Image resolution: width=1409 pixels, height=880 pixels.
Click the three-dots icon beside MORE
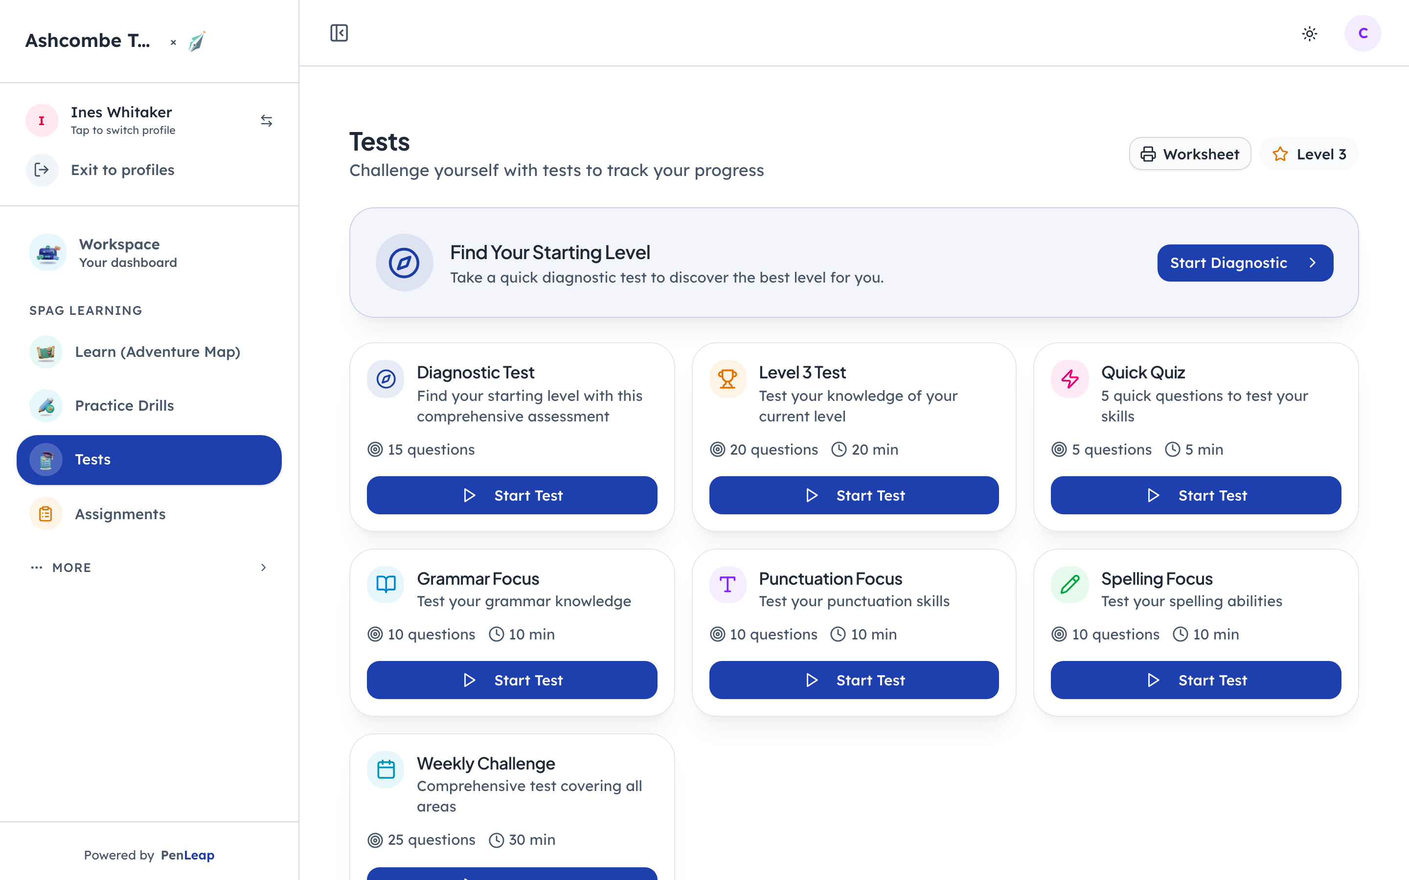click(x=37, y=568)
